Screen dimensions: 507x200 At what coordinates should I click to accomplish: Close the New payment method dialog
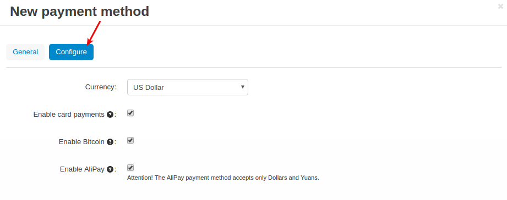500,6
